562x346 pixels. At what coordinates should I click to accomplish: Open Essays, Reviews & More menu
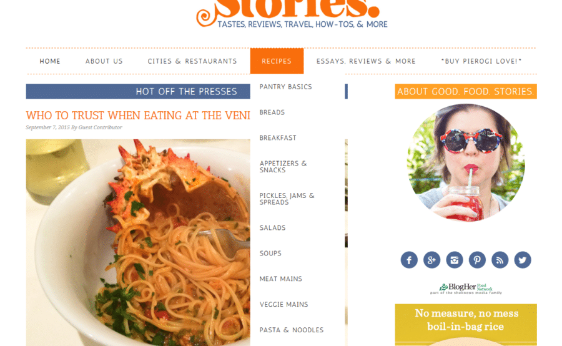coord(366,61)
